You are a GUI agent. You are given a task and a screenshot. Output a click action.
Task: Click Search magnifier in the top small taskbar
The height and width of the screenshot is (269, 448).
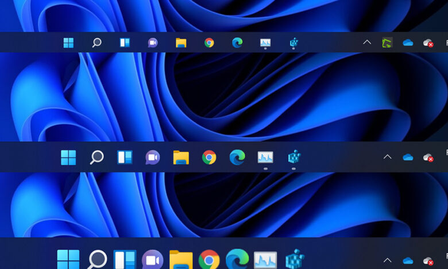[x=96, y=42]
